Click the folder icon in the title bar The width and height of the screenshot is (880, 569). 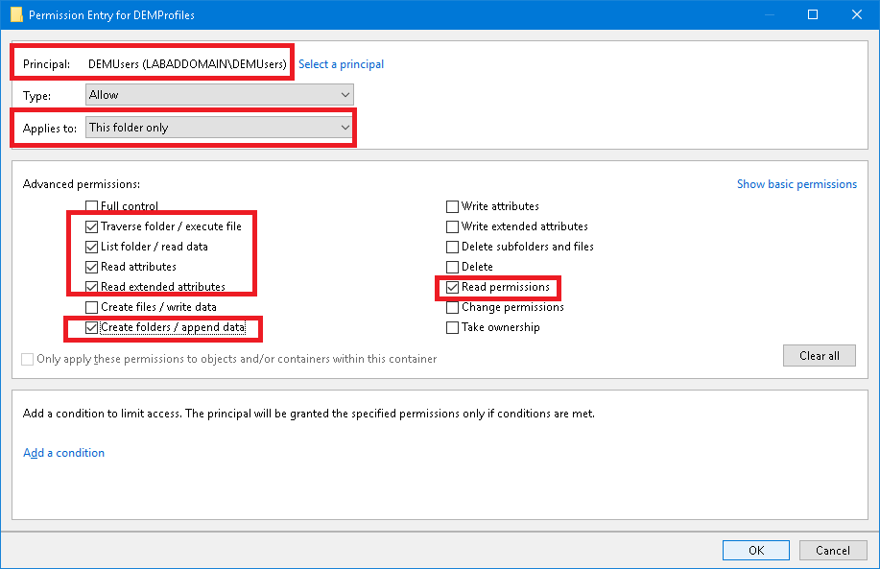(15, 15)
